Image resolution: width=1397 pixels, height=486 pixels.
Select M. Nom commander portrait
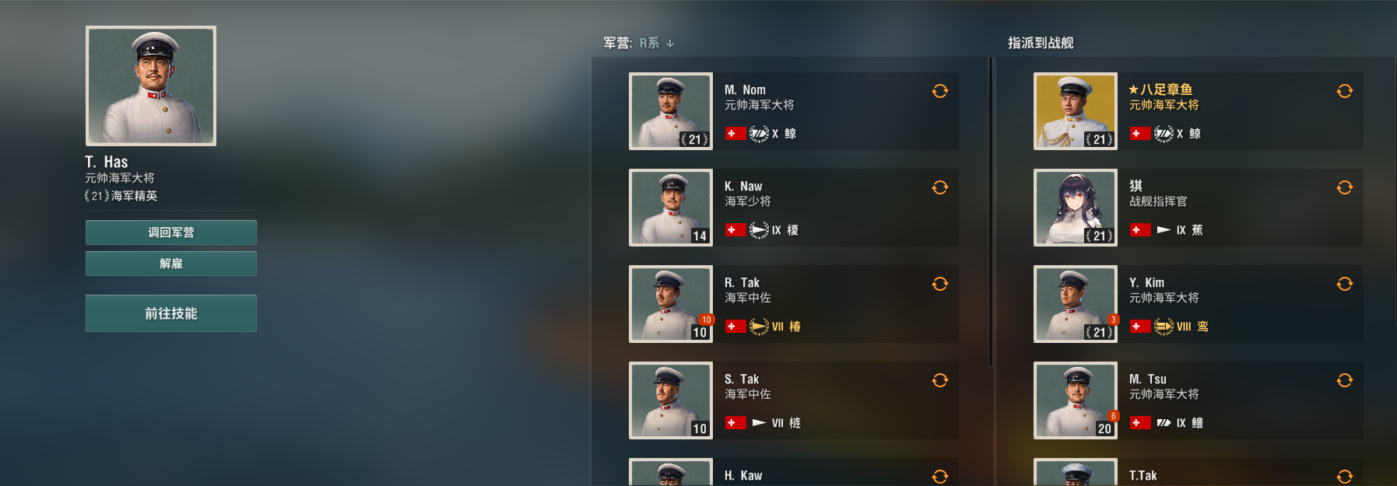tap(671, 111)
